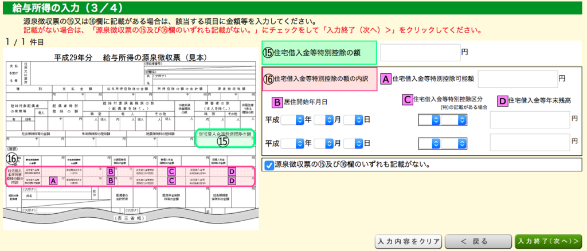The width and height of the screenshot is (587, 251).
Task: Open second row right (特) 控除区分 dropdown
Action: (453, 144)
